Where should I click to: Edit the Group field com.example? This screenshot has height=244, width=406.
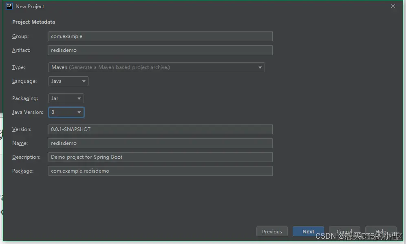[160, 36]
